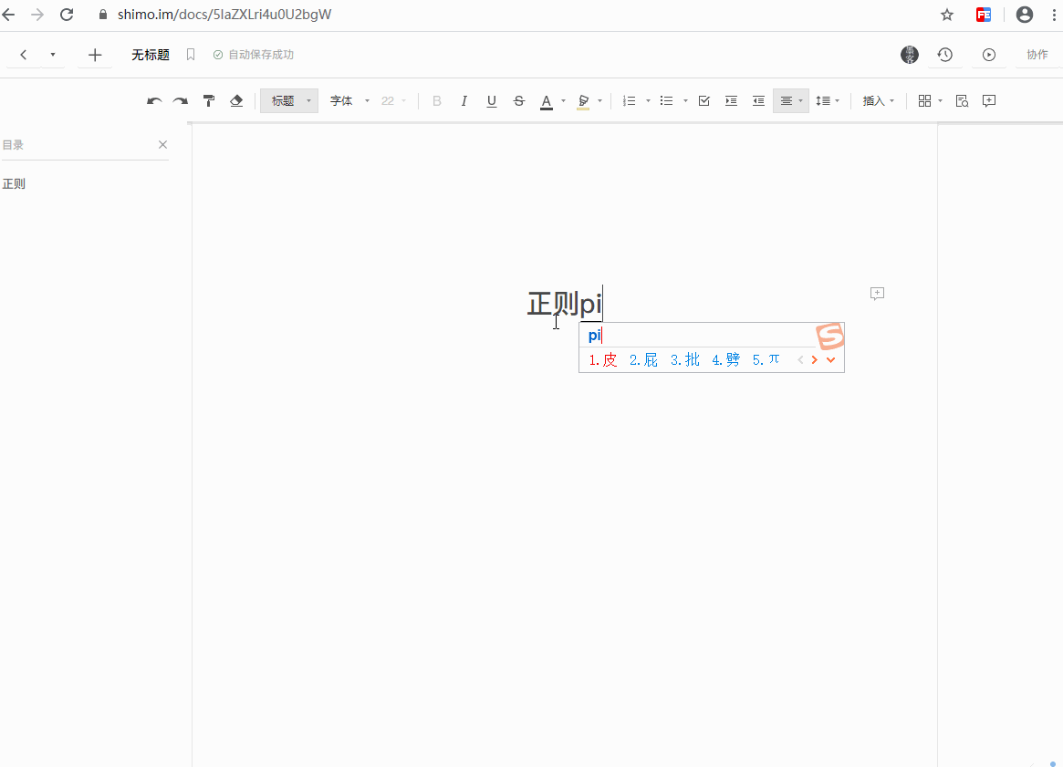This screenshot has width=1063, height=767.
Task: Click the Sogou logo in IME popup
Action: pos(829,336)
